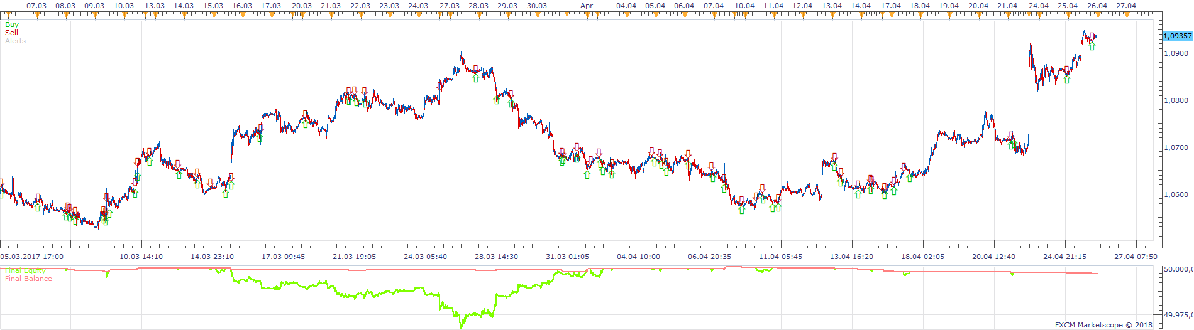Click the 09.03 day label
Screen dimensions: 1194x330
tap(94, 6)
